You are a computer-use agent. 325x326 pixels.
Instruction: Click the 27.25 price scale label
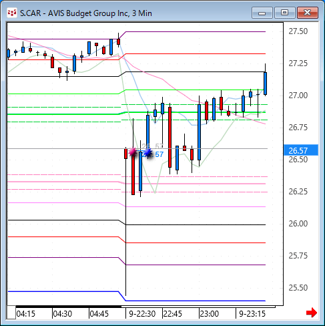(x=298, y=63)
